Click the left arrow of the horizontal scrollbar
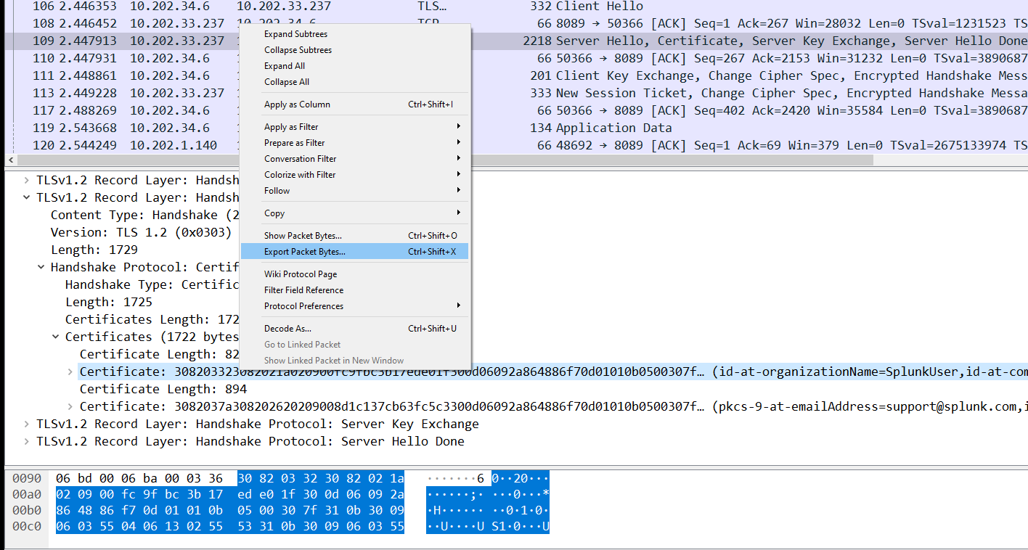 [10, 159]
